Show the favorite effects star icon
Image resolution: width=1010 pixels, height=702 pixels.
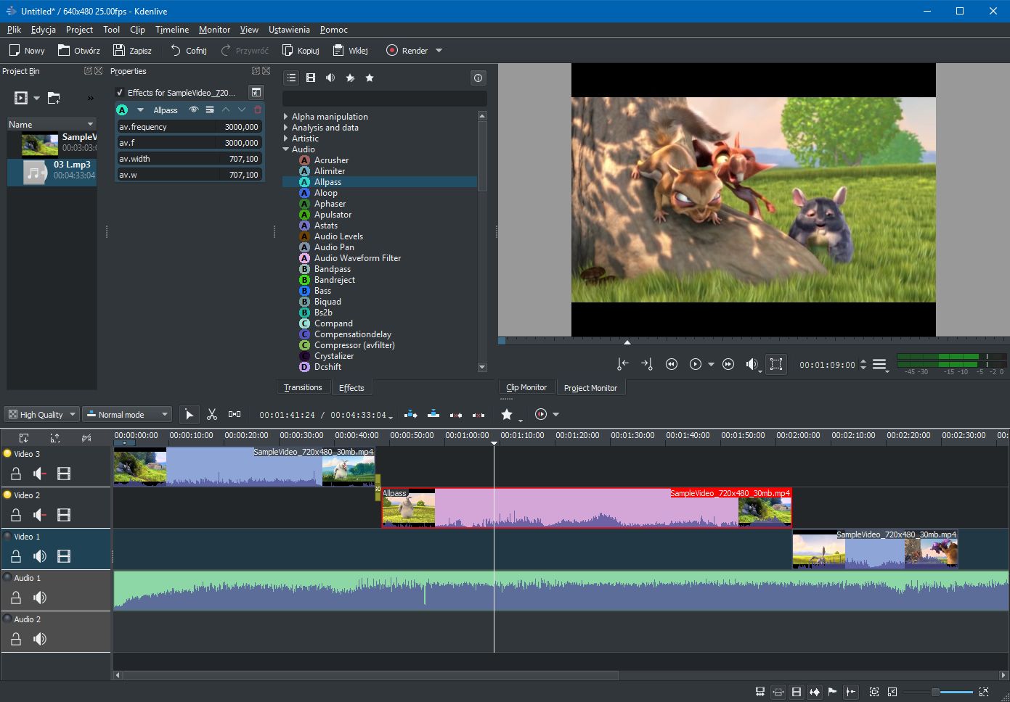click(370, 78)
